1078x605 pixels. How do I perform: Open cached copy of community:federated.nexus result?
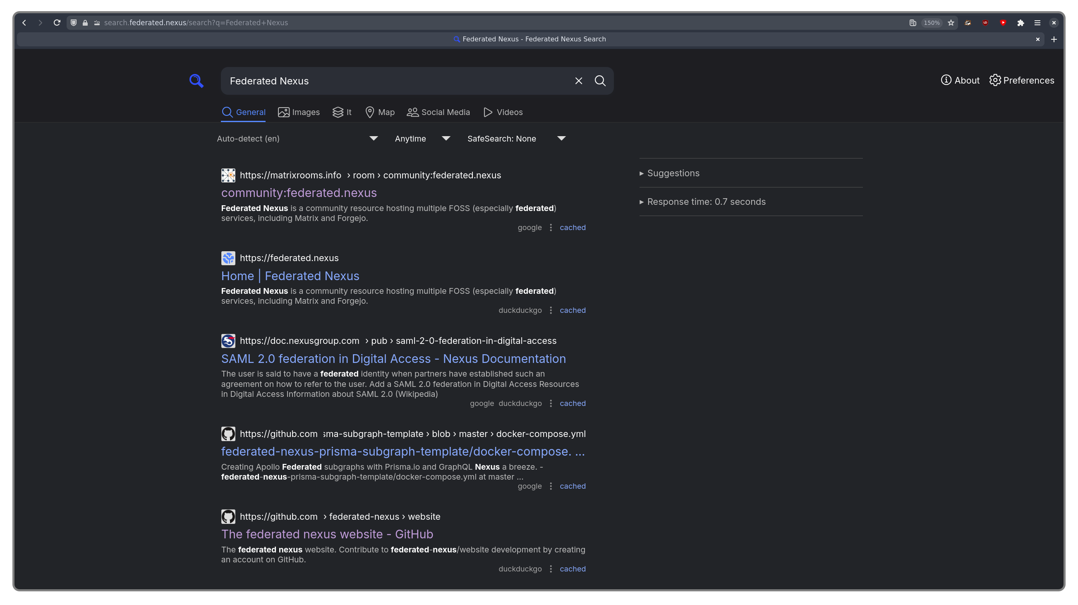coord(573,227)
